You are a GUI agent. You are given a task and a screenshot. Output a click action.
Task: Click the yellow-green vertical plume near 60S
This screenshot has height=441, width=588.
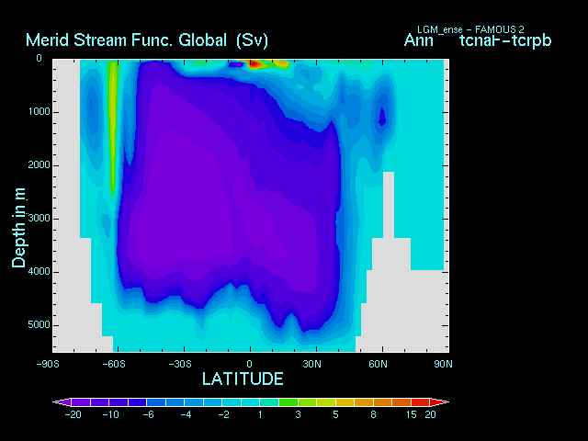click(113, 128)
